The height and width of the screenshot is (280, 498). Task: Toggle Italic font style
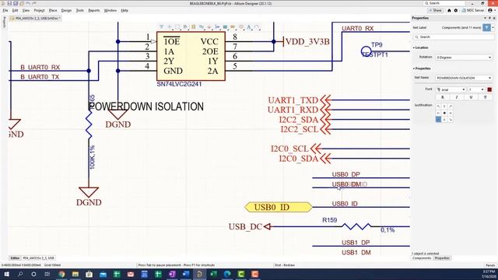[457, 97]
